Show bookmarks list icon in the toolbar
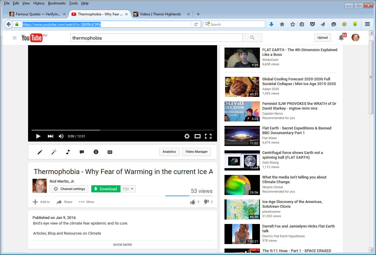 302,25
